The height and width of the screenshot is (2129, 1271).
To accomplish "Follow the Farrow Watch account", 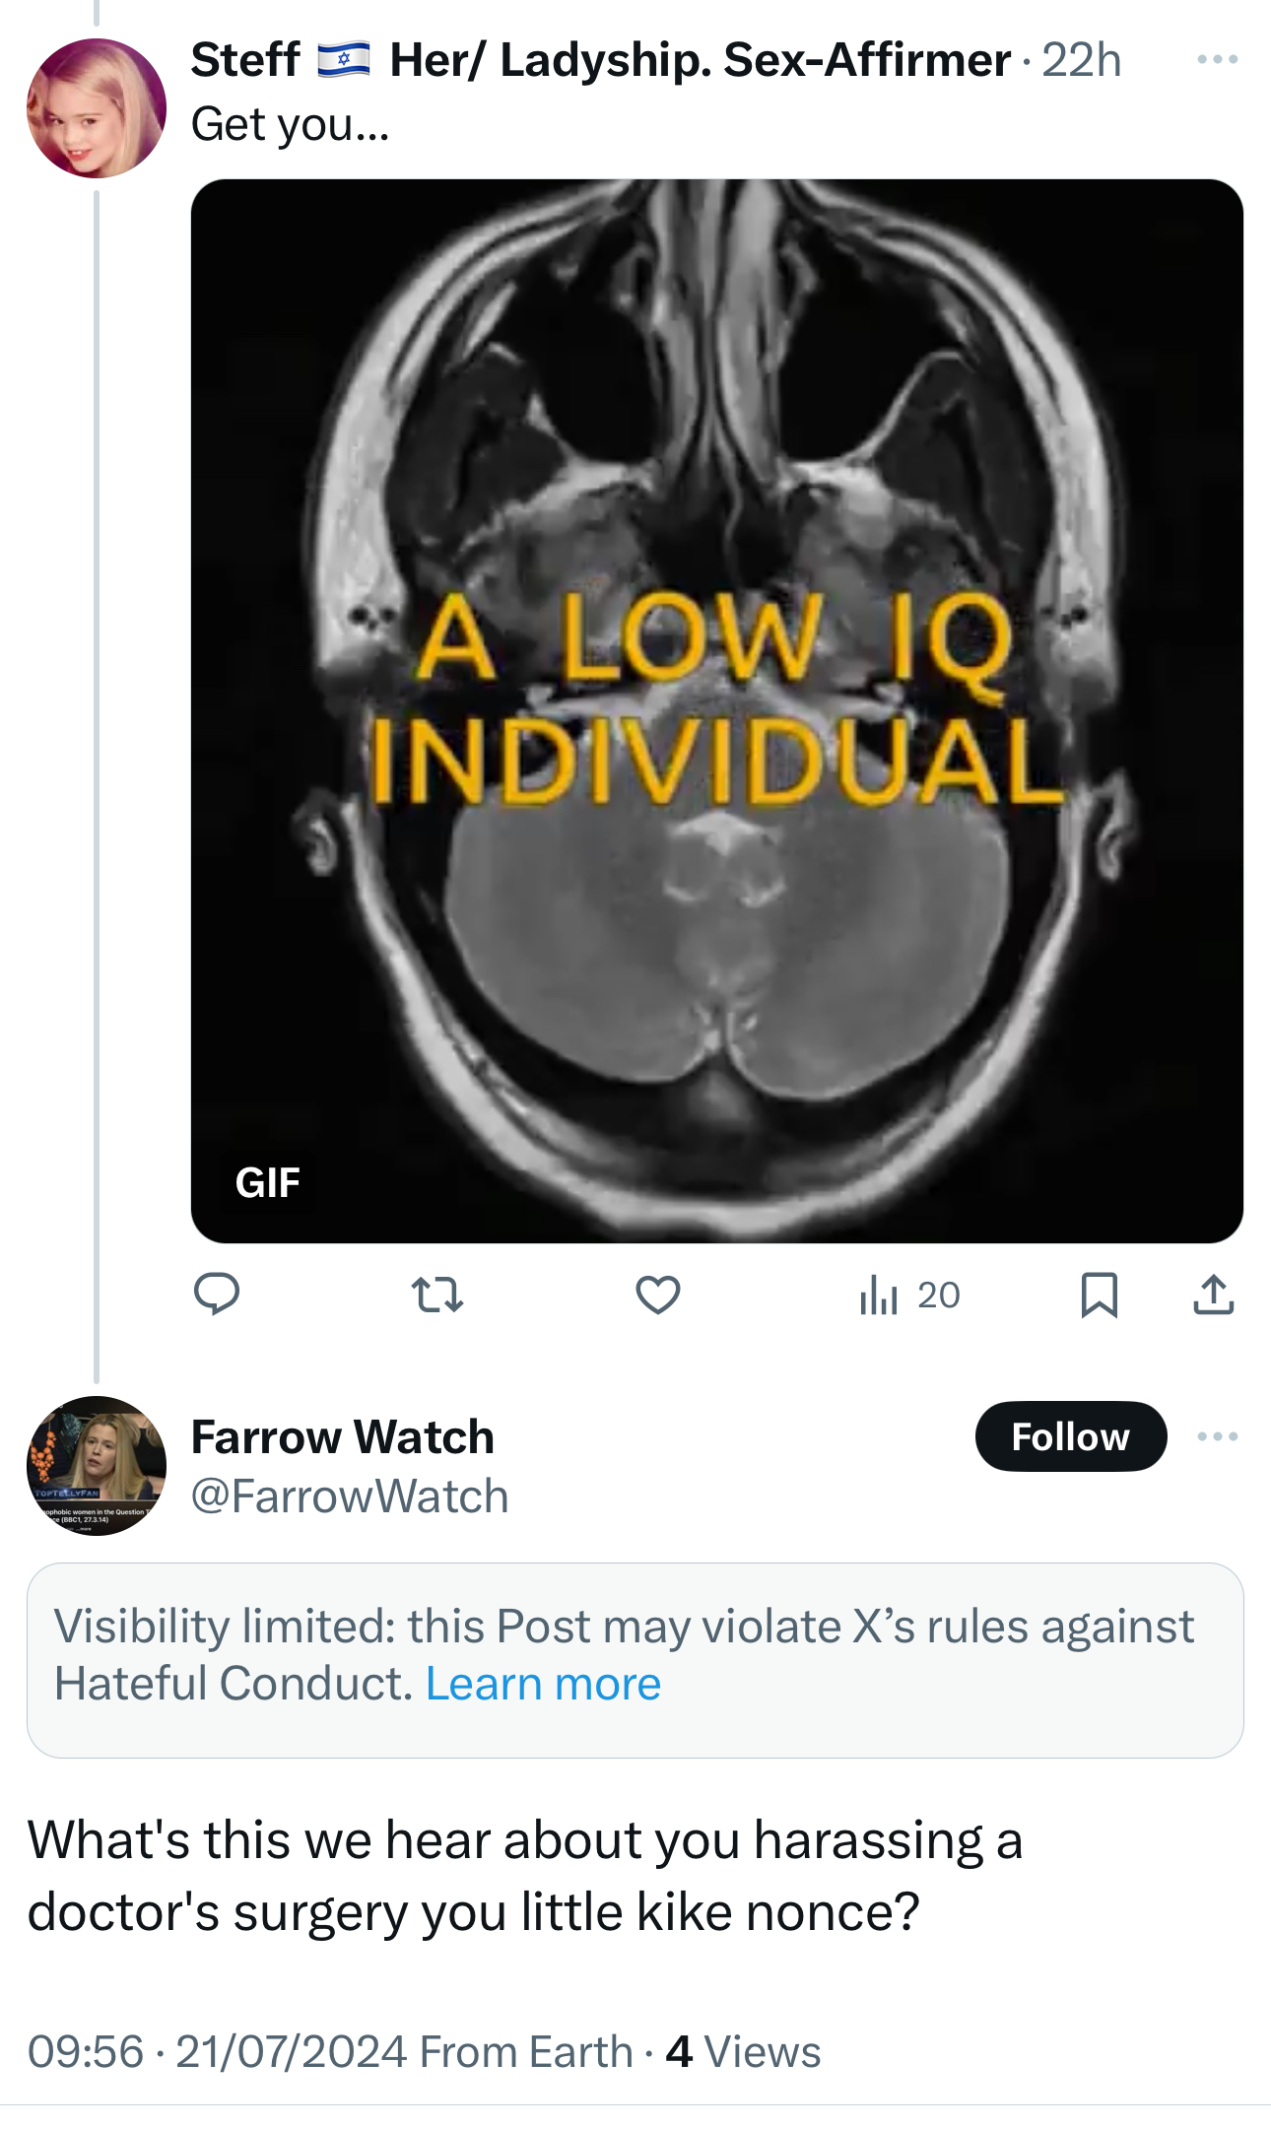I will tap(1070, 1436).
